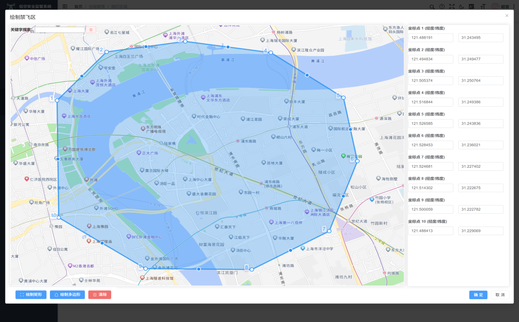Click the 陆家嘴 metro station icon

pyautogui.click(x=162, y=143)
